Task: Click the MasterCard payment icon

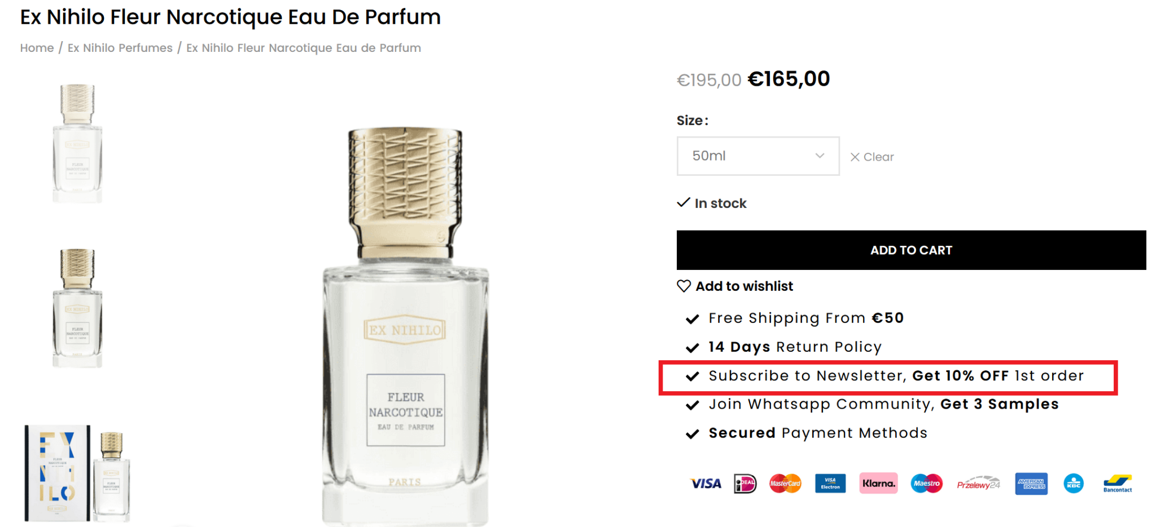Action: (x=785, y=484)
